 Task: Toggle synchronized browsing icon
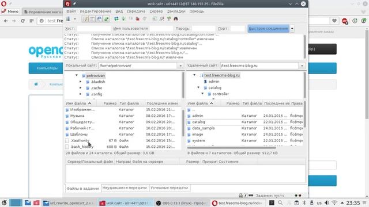pos(169,19)
